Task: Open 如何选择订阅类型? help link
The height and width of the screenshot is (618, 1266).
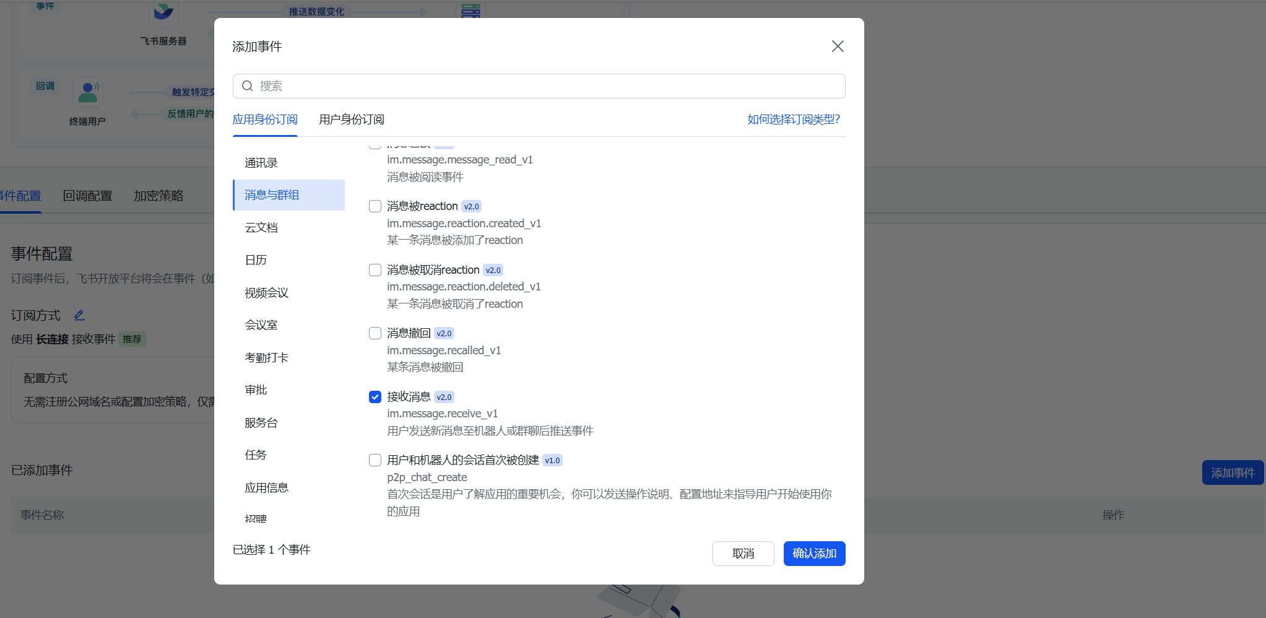Action: 793,120
